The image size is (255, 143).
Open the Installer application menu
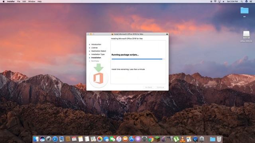click(11, 2)
